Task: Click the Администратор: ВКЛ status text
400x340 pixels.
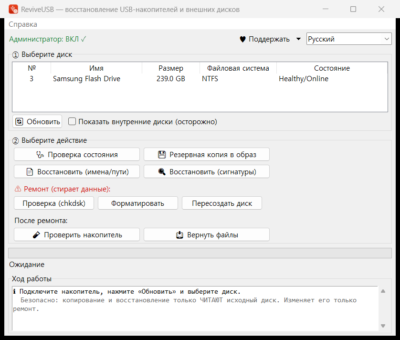Action: point(48,39)
